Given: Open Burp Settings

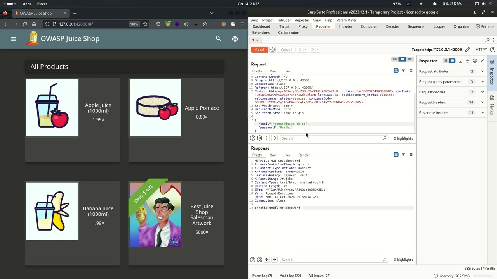Looking at the screenshot, I should pyautogui.click(x=485, y=26).
